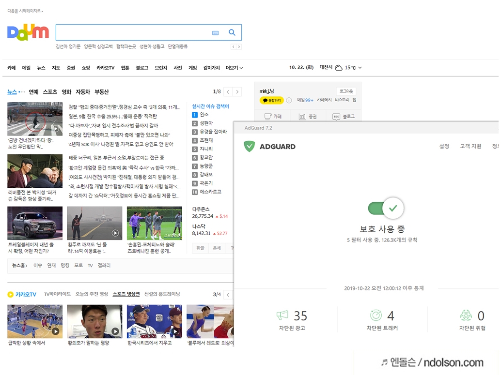Image resolution: width=501 pixels, height=375 pixels.
Task: Click the blocked trackers target icon
Action: pos(376,315)
